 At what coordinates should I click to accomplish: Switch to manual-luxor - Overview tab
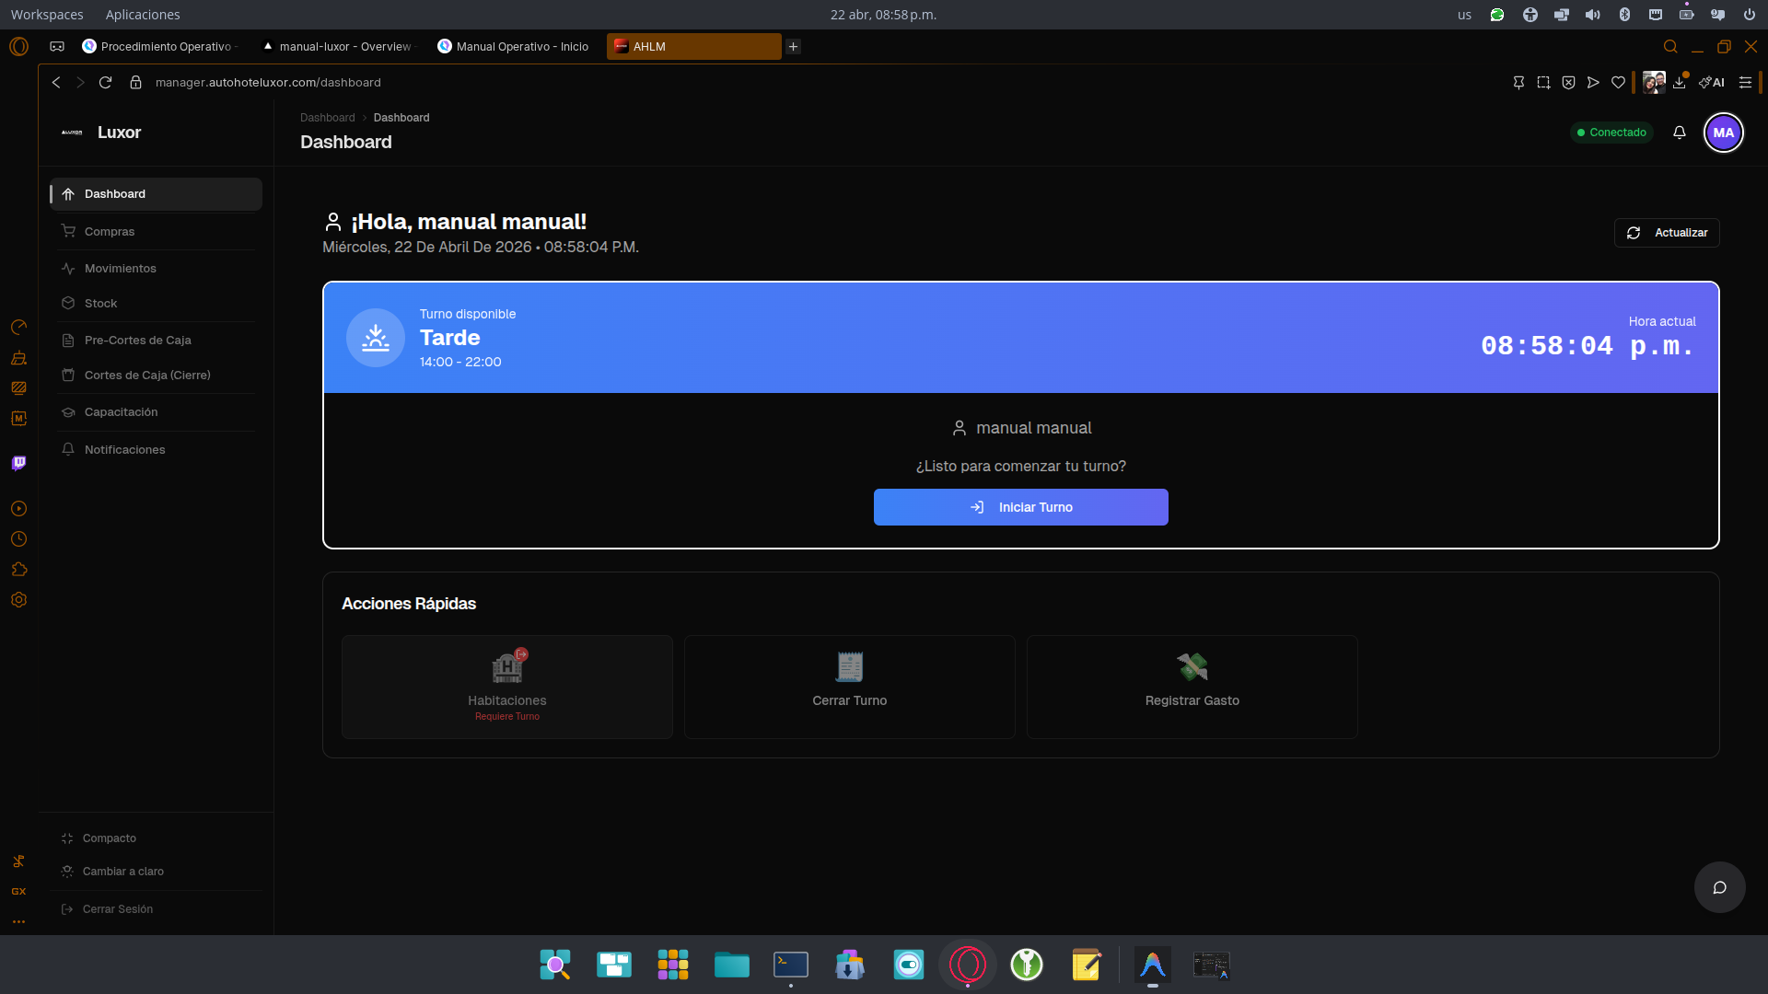tap(338, 46)
